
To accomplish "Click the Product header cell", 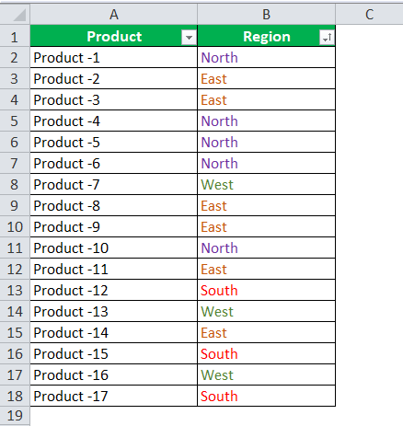I will click(114, 36).
